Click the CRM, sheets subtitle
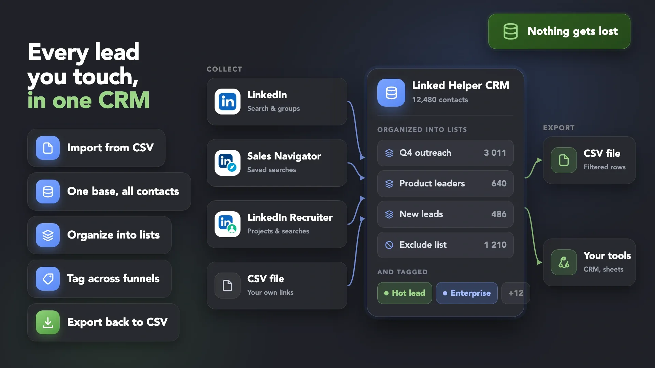The image size is (655, 368). (603, 269)
